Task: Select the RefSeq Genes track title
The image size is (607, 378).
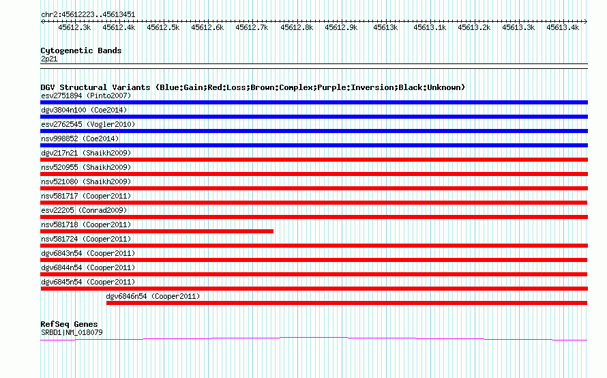Action: pyautogui.click(x=70, y=324)
